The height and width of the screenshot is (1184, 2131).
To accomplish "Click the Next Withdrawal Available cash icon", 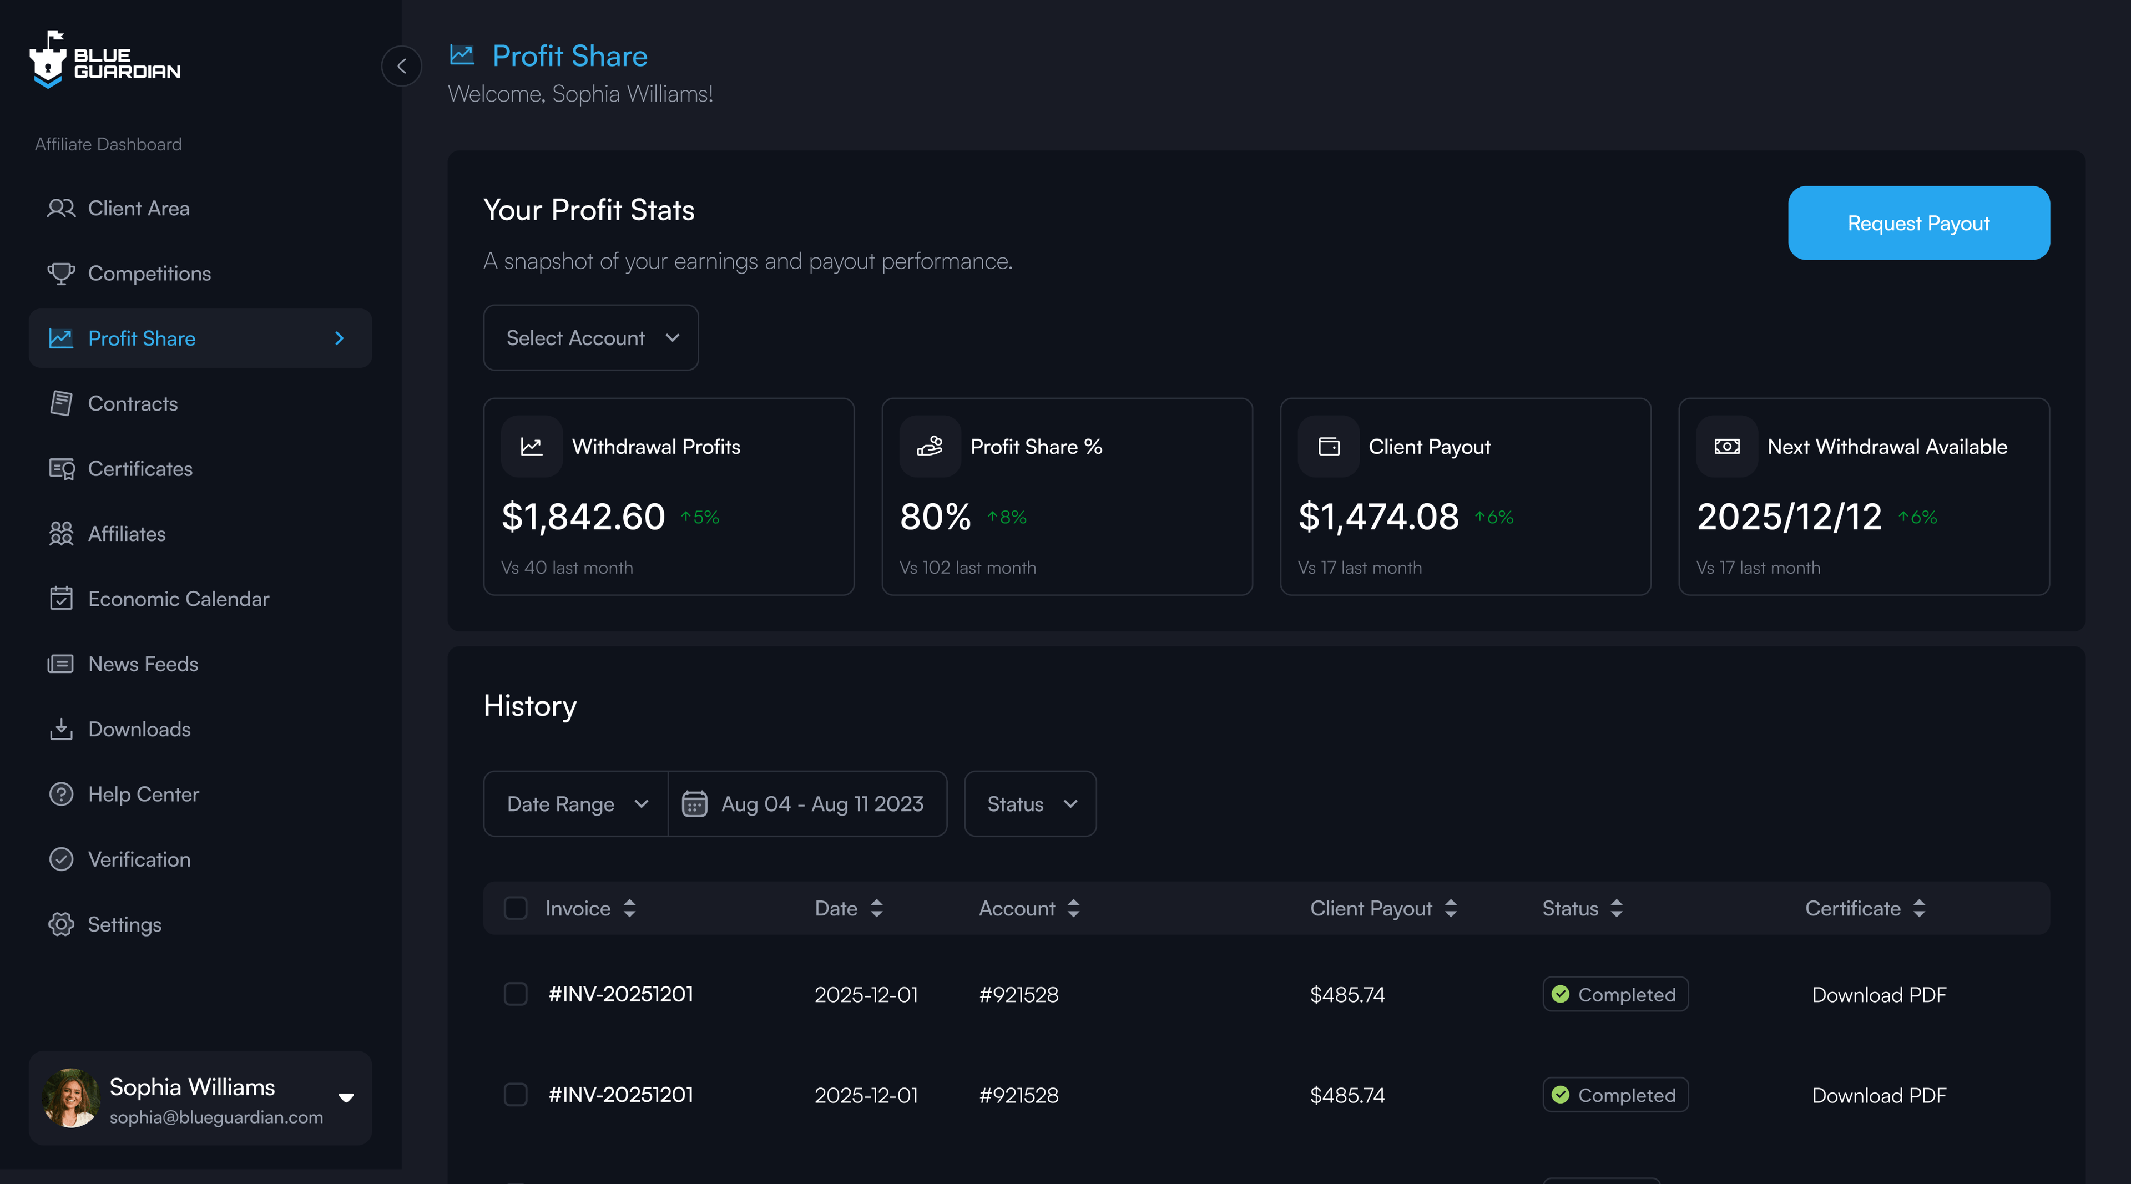I will pyautogui.click(x=1728, y=447).
